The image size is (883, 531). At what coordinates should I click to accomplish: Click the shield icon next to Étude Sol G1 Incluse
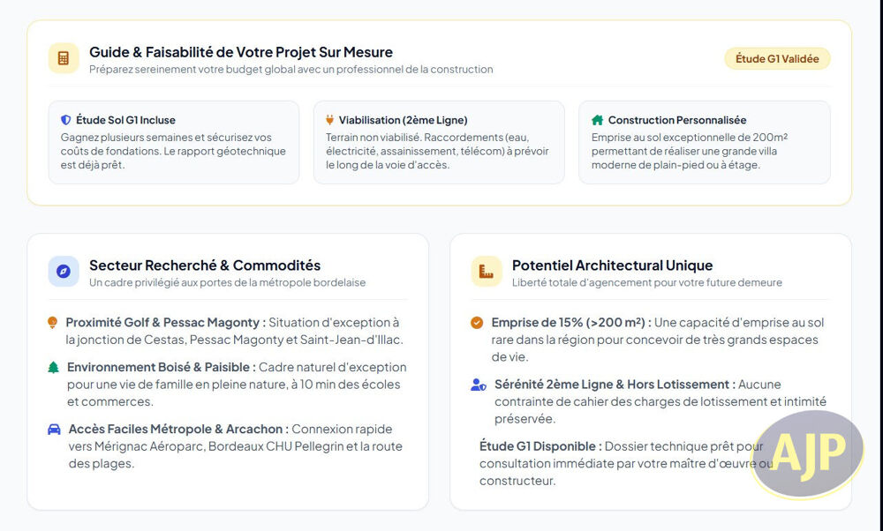(66, 120)
